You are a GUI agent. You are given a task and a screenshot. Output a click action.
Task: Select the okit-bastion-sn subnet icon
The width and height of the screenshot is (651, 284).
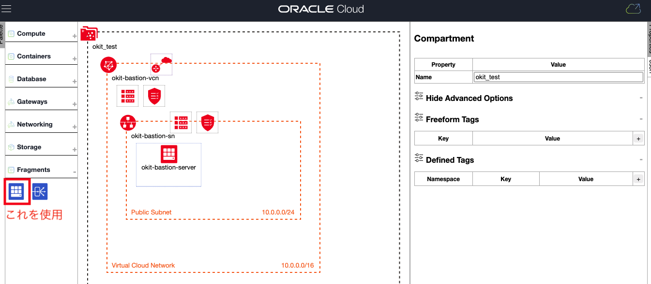(x=128, y=123)
